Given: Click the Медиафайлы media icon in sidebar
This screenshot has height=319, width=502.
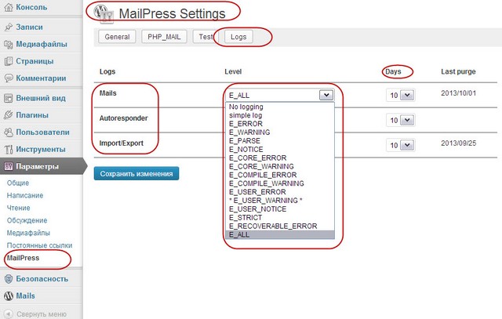Looking at the screenshot, I should (x=9, y=44).
